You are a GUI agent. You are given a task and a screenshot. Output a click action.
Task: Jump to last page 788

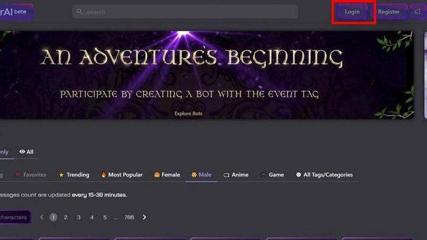point(129,217)
